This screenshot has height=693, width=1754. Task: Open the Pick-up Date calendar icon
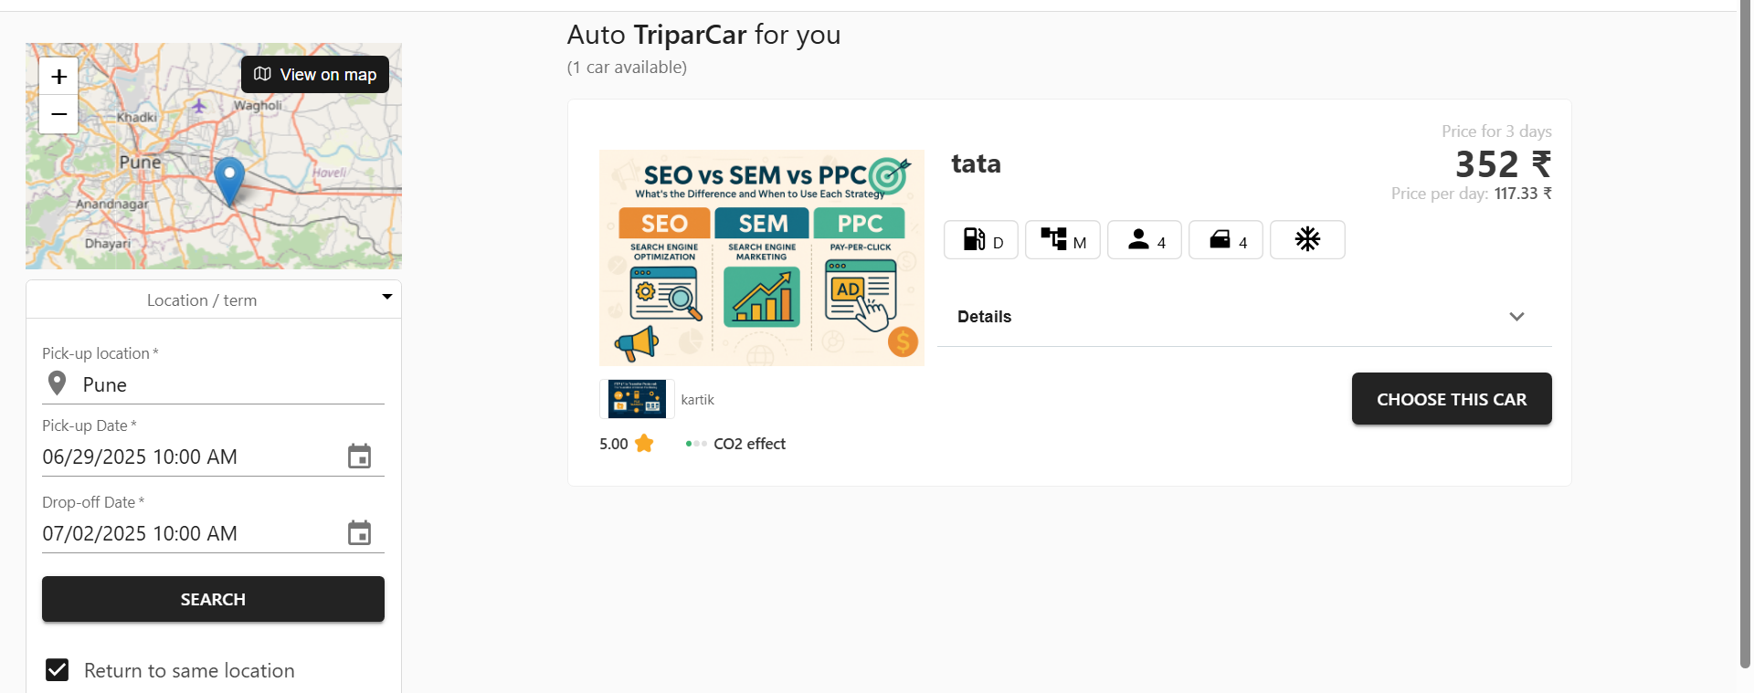(x=358, y=456)
